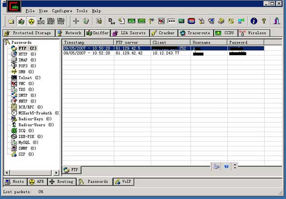Viewport: 286px width, 199px height.
Task: Sort by the Client column header
Action: (x=170, y=42)
